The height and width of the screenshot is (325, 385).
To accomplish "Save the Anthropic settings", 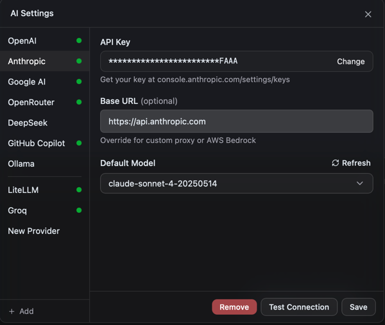I will pos(359,307).
